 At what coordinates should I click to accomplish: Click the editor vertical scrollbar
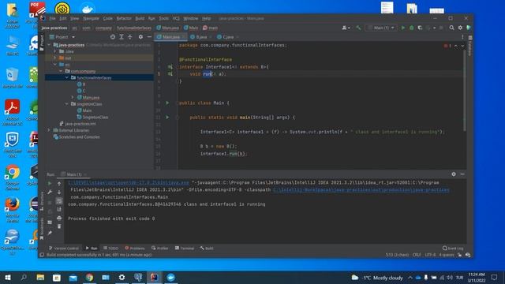[465, 90]
